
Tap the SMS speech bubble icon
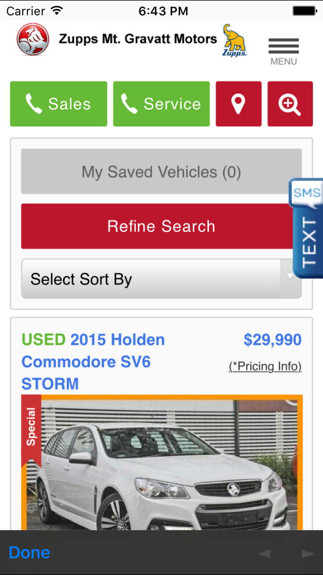[307, 193]
